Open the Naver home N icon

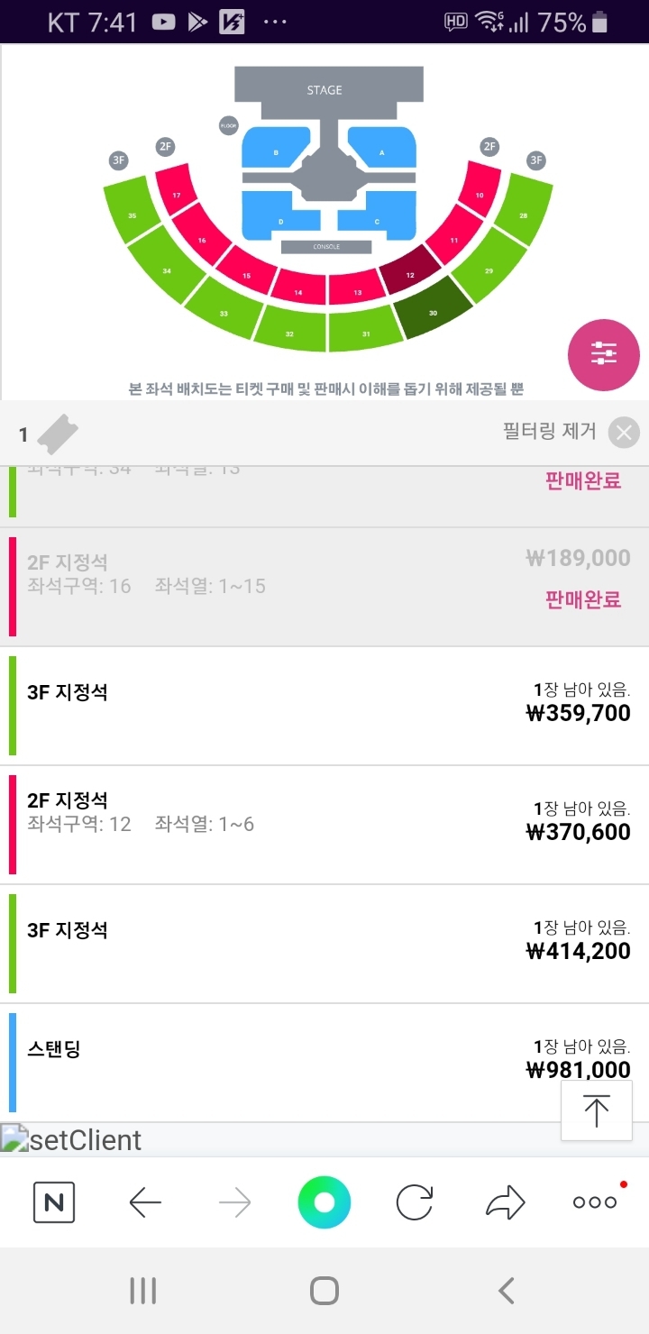[x=54, y=1202]
